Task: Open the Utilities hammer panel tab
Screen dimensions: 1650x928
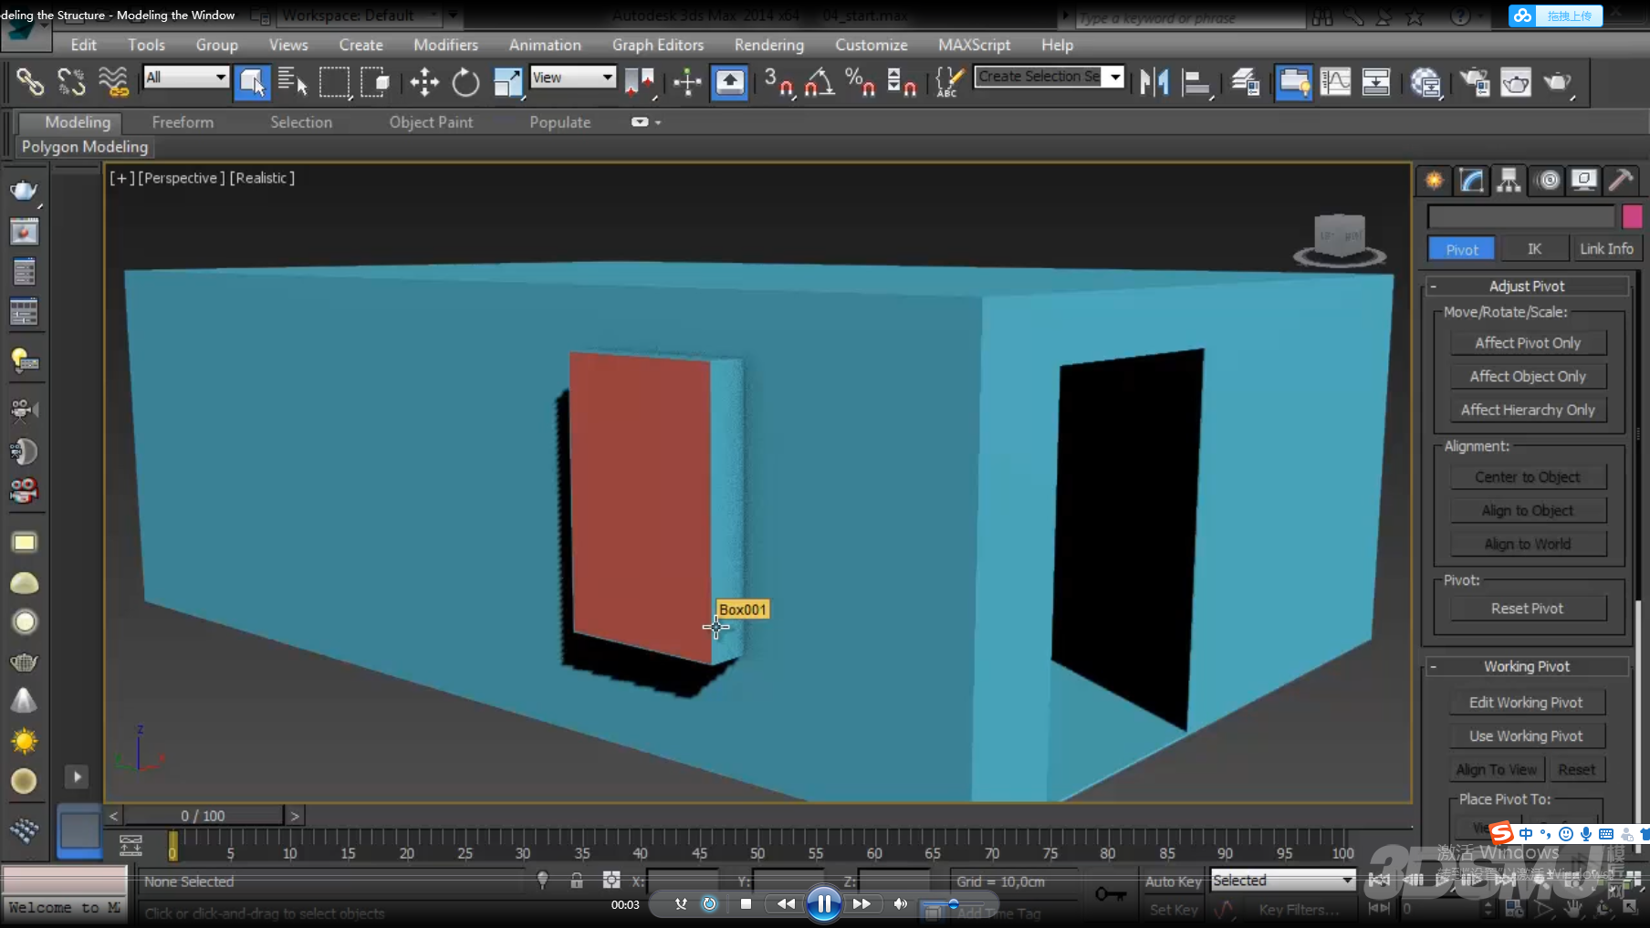Action: 1622,181
